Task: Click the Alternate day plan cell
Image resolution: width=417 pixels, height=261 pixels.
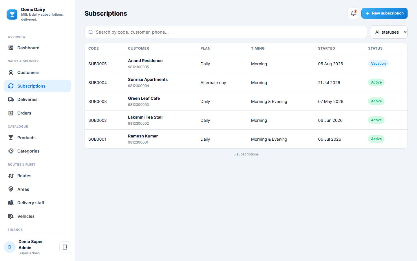Action: [x=213, y=83]
